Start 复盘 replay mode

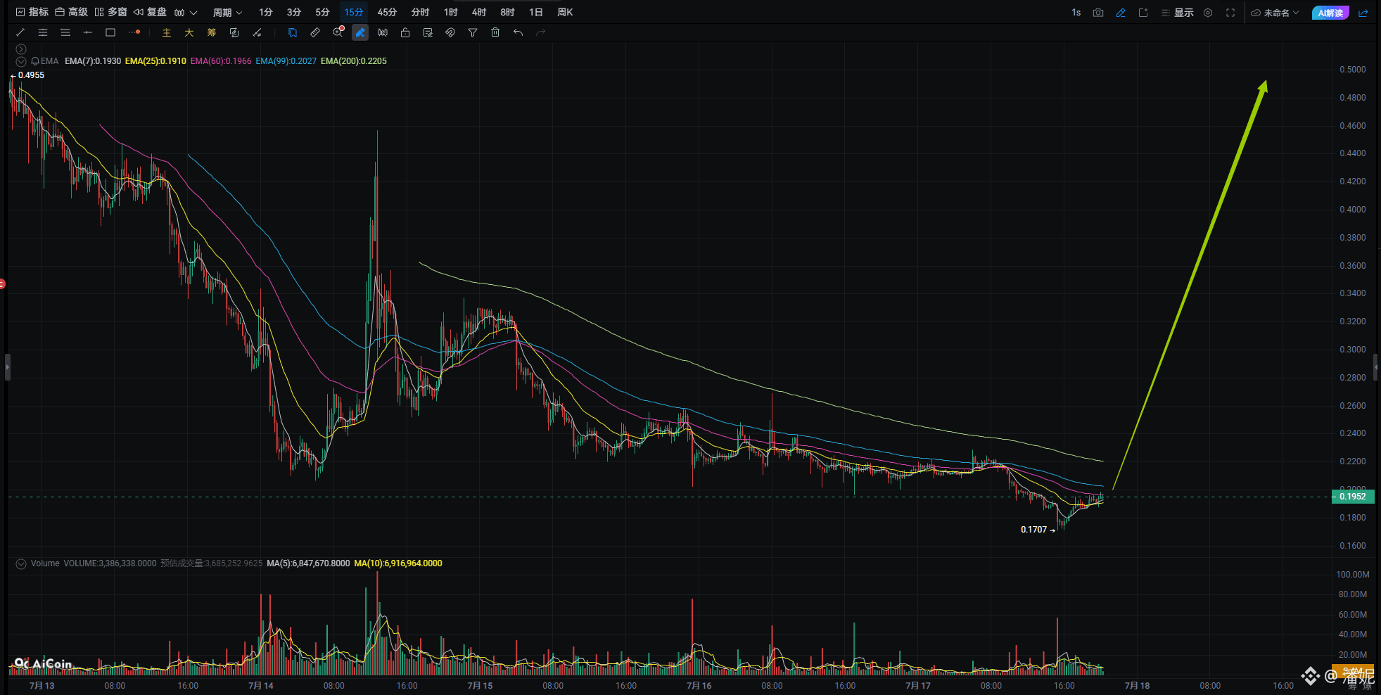[x=151, y=12]
